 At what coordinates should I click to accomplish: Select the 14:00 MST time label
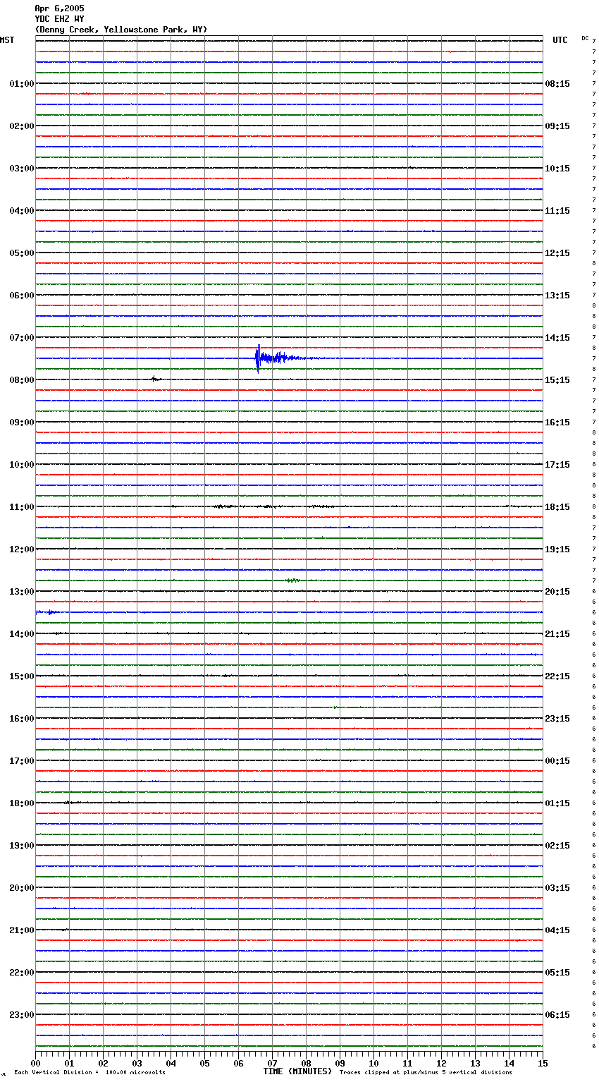point(22,634)
